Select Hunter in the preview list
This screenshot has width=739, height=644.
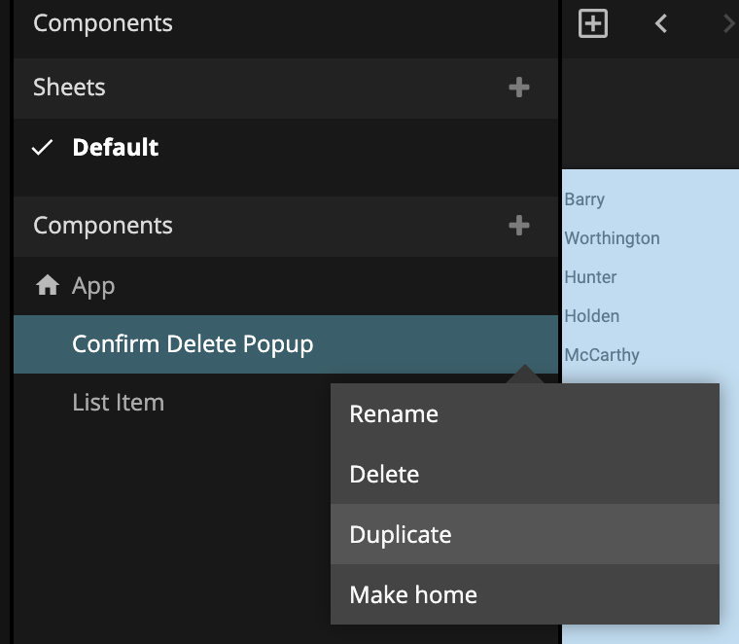590,277
